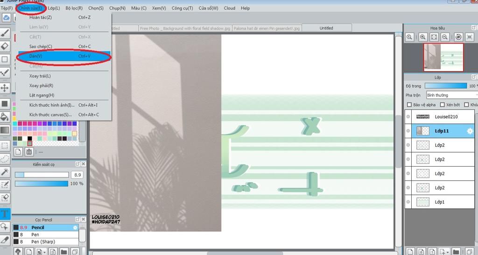Image resolution: width=478 pixels, height=255 pixels.
Task: Click the trash icon below color palette
Action: pos(29,152)
